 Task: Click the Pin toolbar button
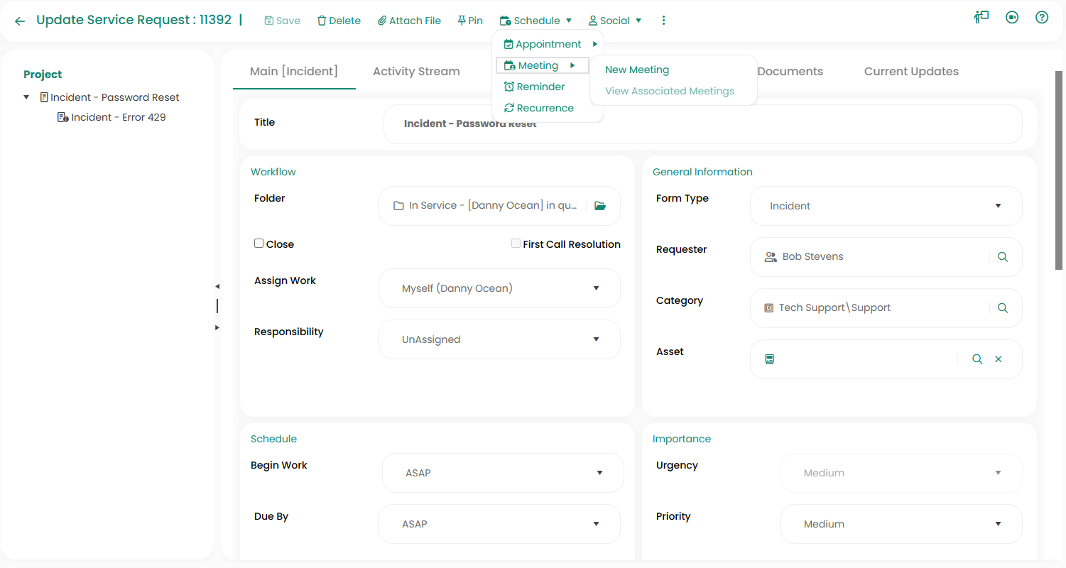(x=469, y=21)
